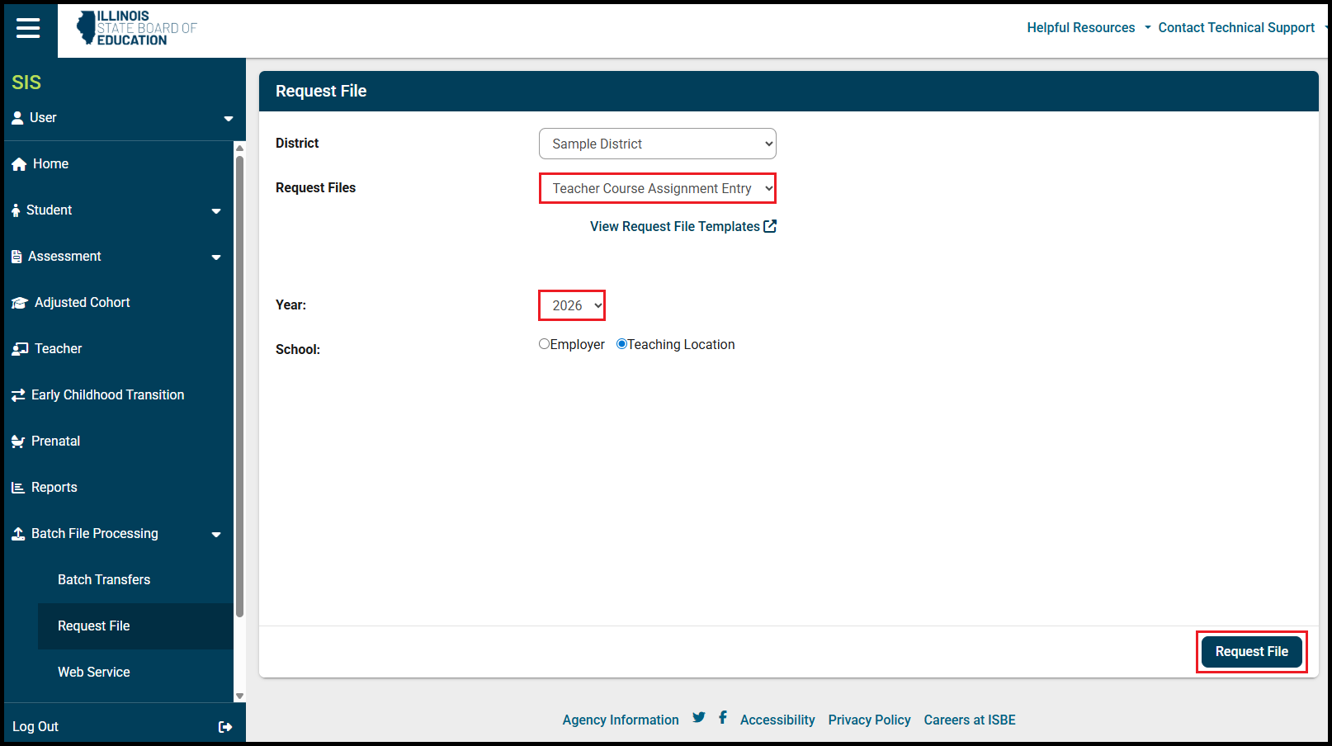Open Batch Transfers submenu item

click(104, 580)
